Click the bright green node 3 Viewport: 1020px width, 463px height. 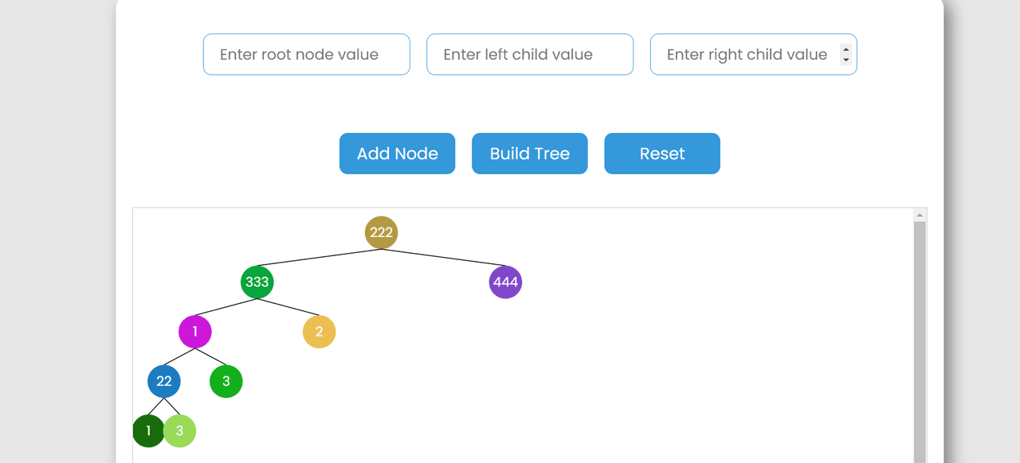(226, 382)
